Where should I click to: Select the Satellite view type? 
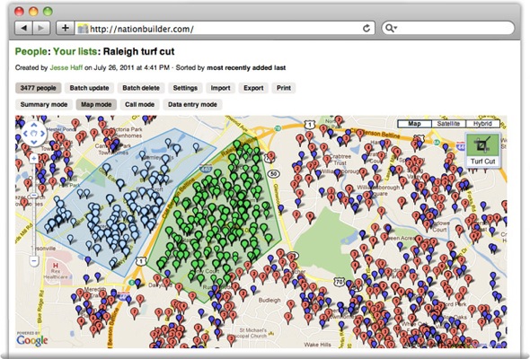pyautogui.click(x=448, y=124)
